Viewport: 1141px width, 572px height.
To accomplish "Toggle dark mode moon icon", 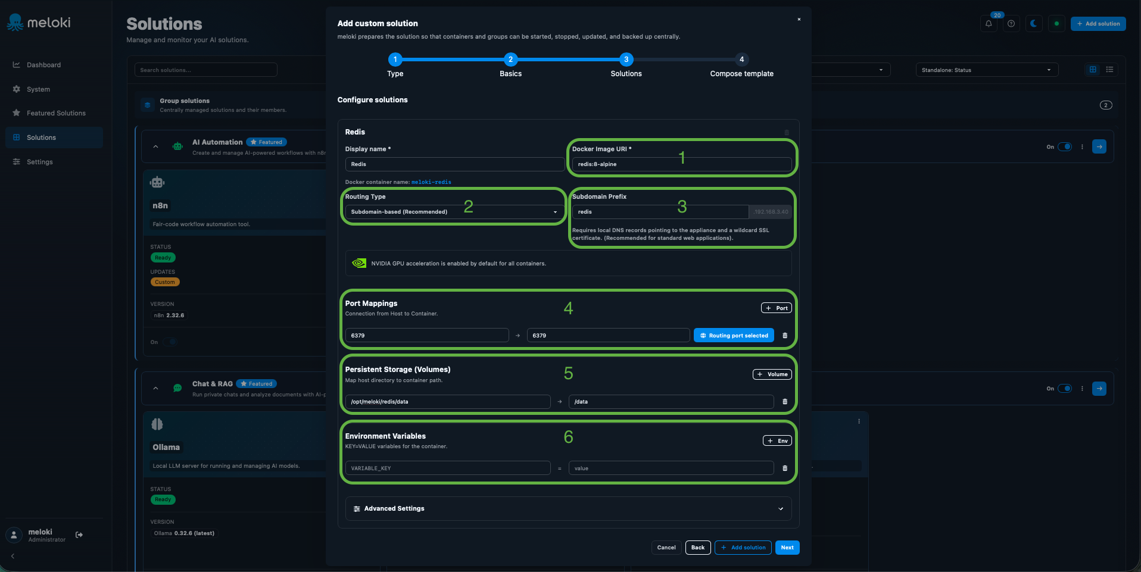I will click(x=1034, y=24).
